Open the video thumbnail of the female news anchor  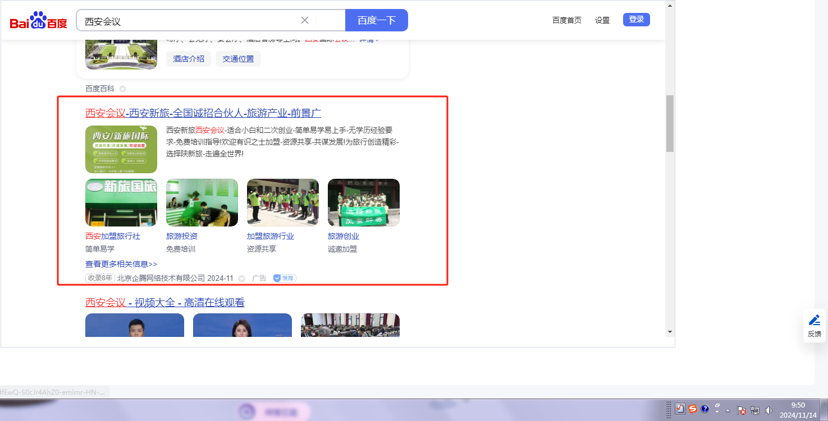click(243, 325)
